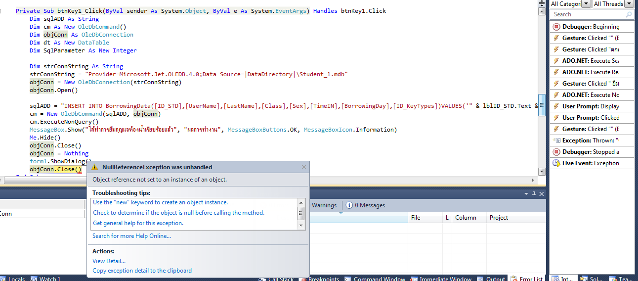
Task: Click lightning icon of 'User Prompt: Display' event
Action: coord(556,106)
